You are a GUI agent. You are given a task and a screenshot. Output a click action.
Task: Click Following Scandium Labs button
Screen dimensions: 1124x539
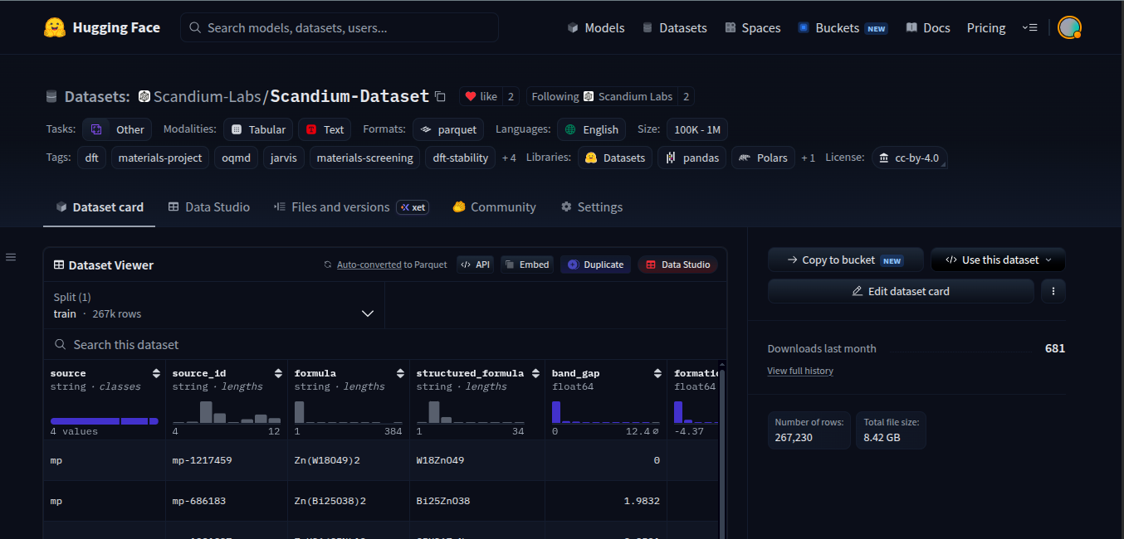602,96
